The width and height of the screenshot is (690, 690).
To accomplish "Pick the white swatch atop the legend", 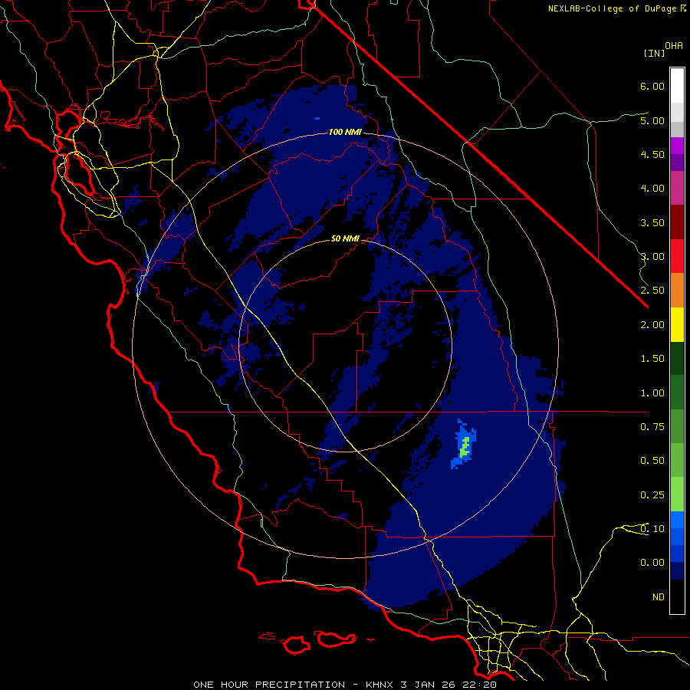I will pos(677,85).
